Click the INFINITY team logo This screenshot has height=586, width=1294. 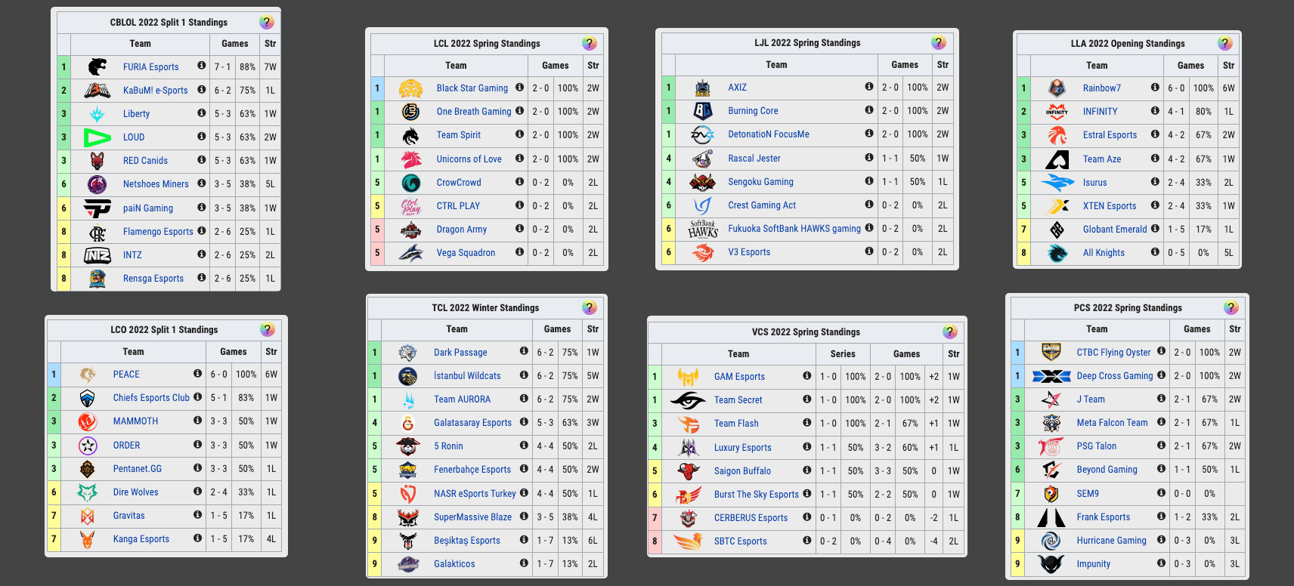[1057, 112]
